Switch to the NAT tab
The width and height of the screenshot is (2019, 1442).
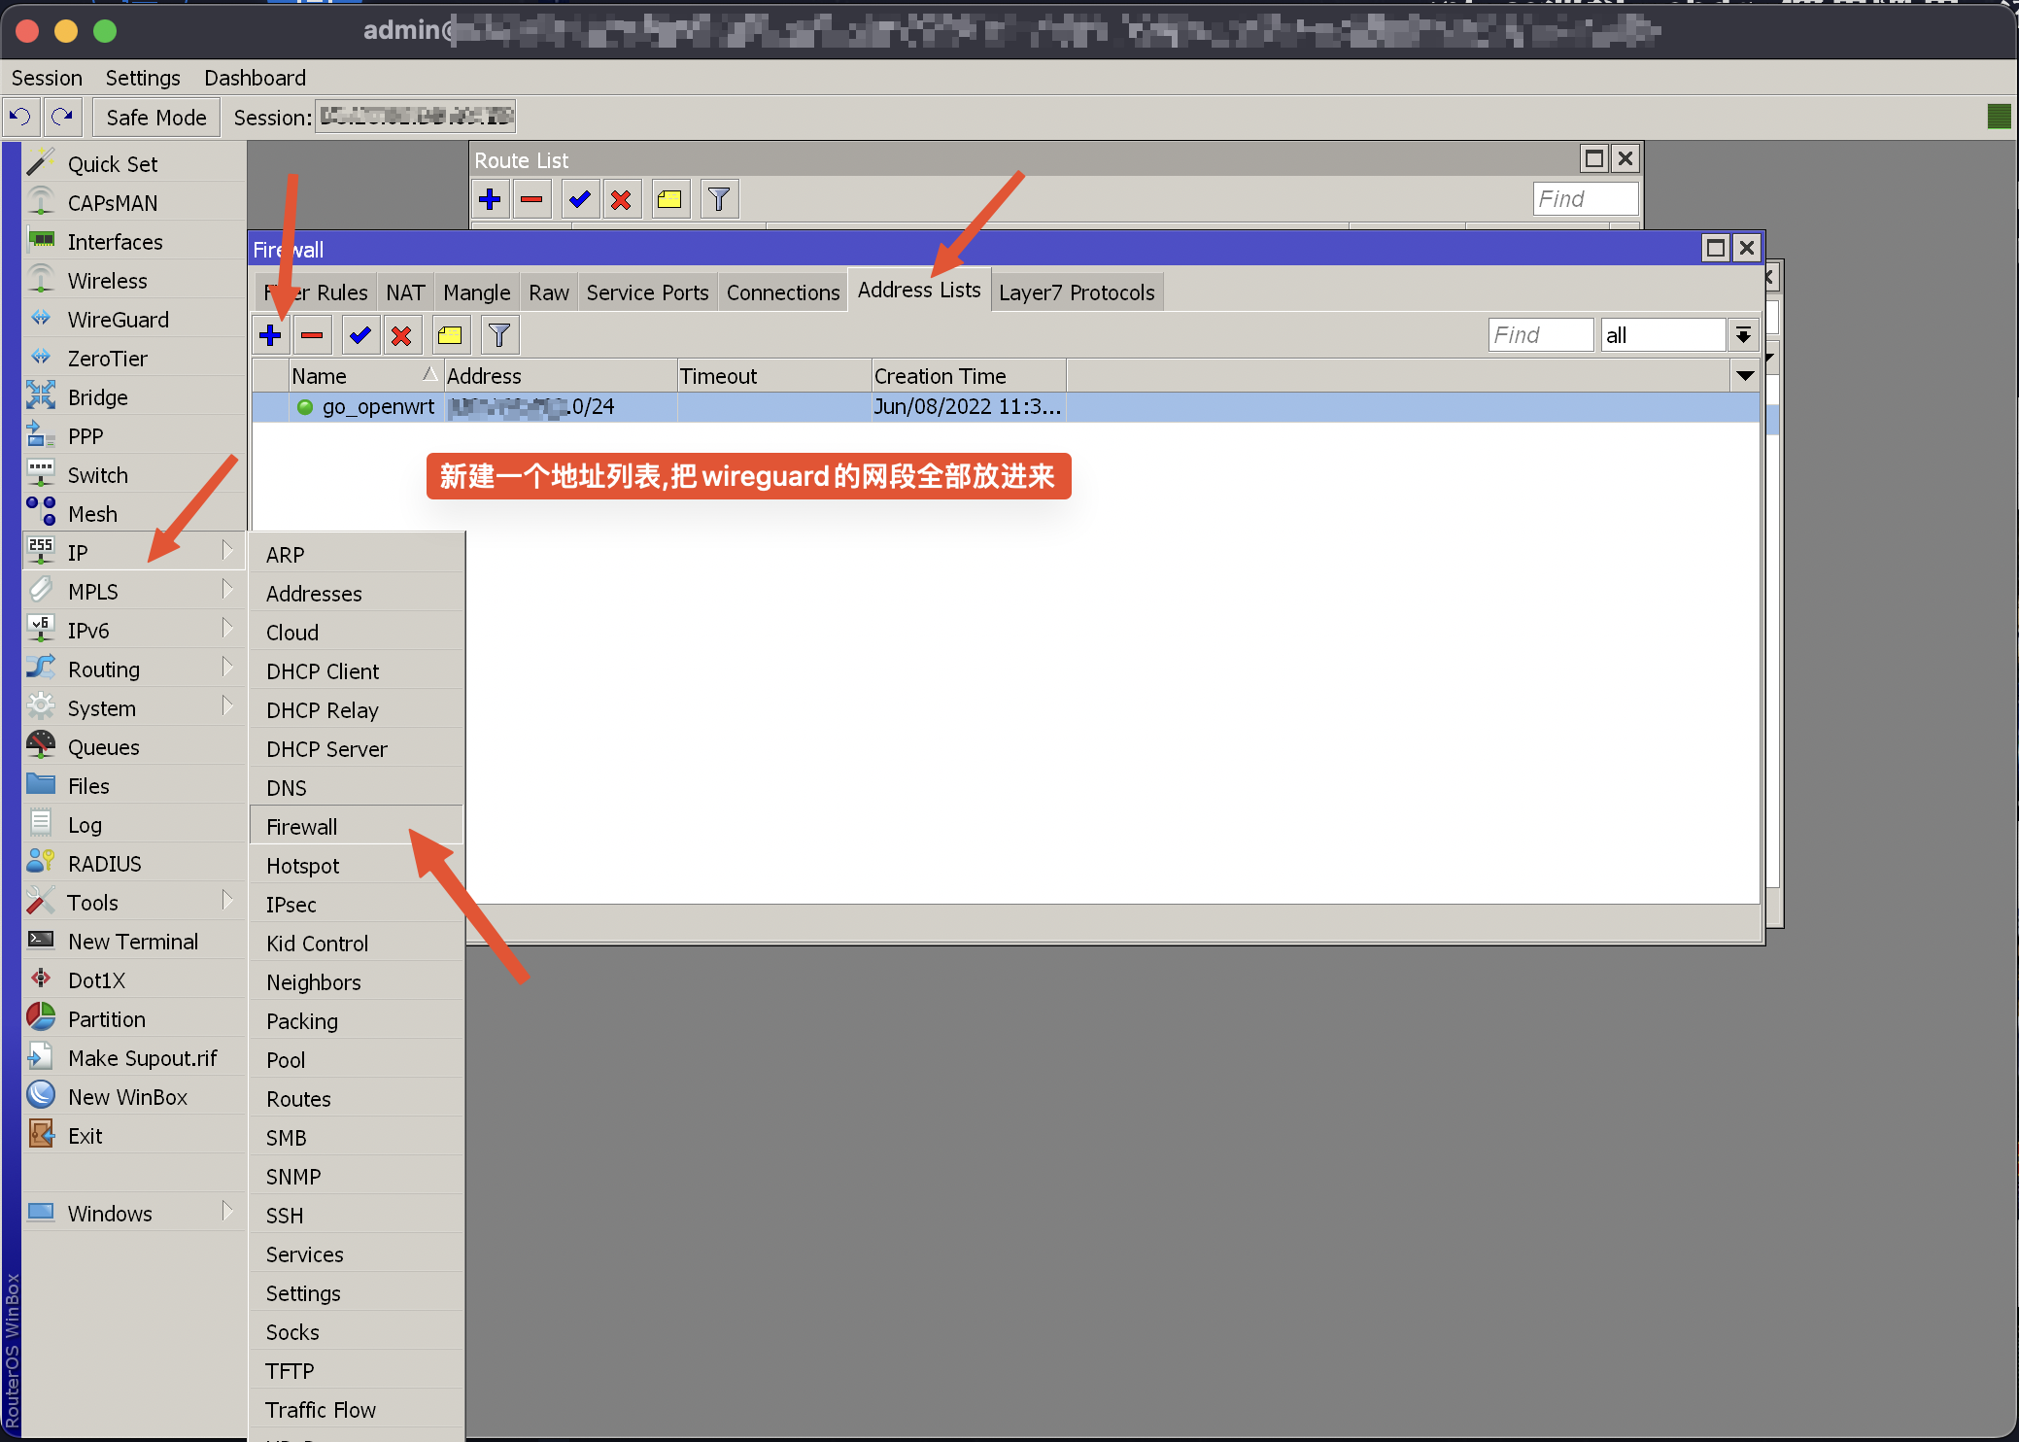pos(405,292)
